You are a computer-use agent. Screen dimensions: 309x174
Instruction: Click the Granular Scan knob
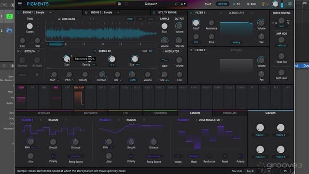point(67,58)
